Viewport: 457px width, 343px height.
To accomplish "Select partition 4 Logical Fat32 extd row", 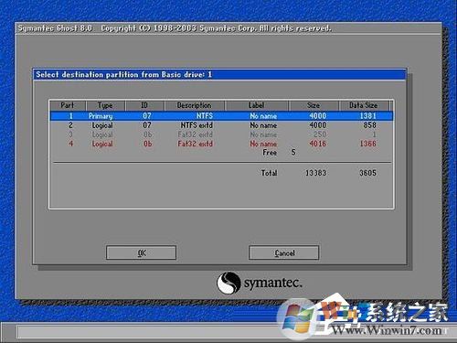I will coord(221,144).
